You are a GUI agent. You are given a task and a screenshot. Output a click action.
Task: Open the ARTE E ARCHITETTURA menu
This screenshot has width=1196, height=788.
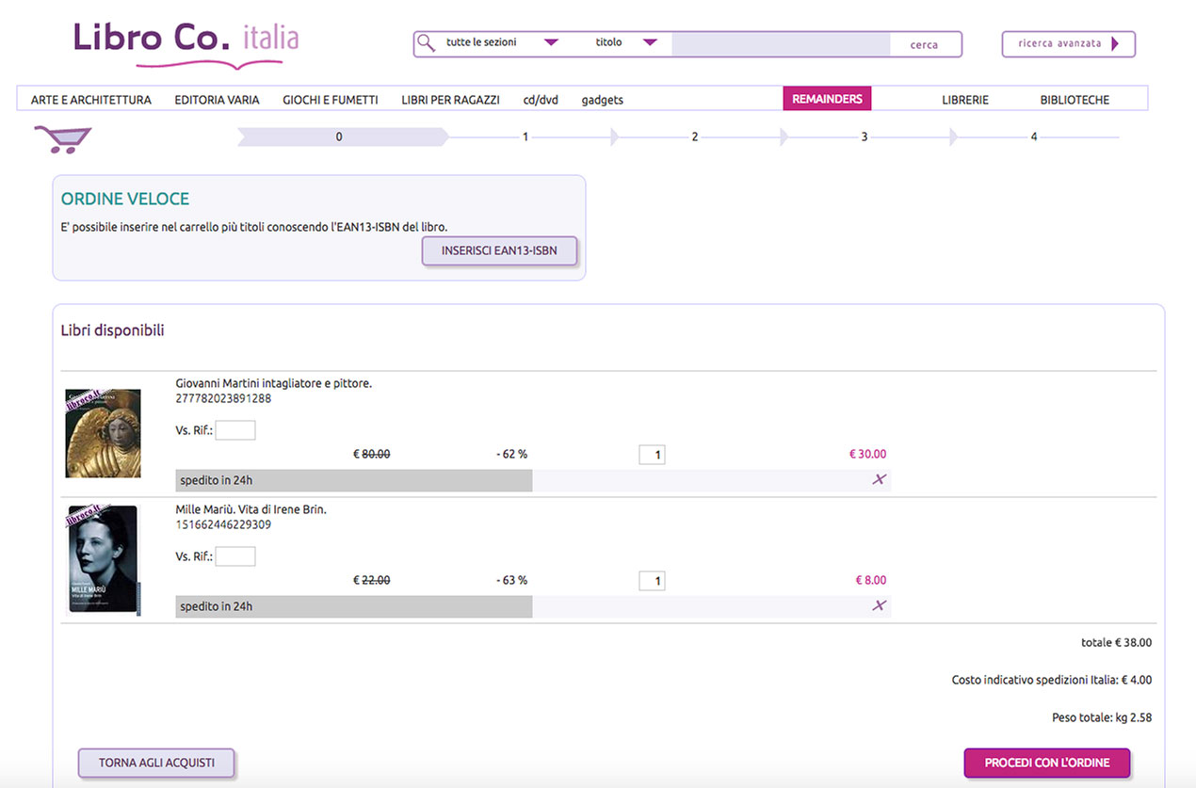[x=90, y=100]
